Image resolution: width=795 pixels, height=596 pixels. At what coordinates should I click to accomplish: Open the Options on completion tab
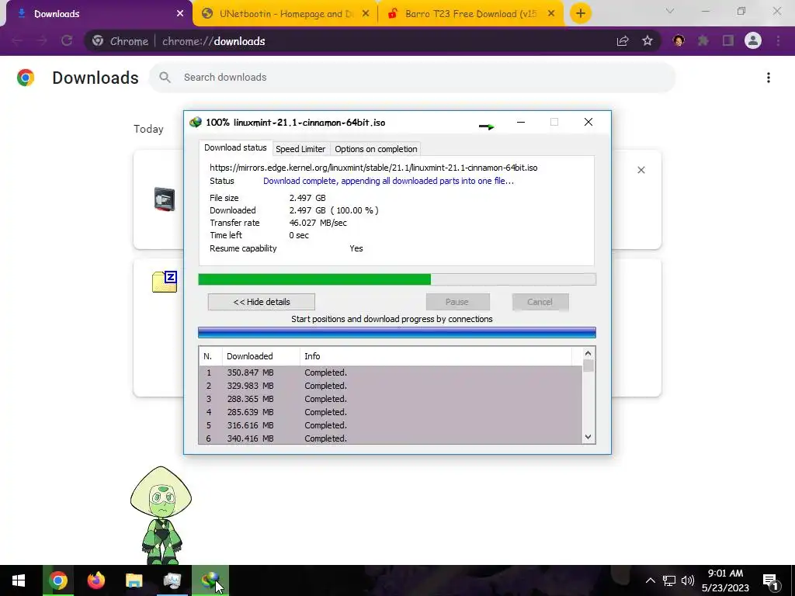click(x=376, y=149)
